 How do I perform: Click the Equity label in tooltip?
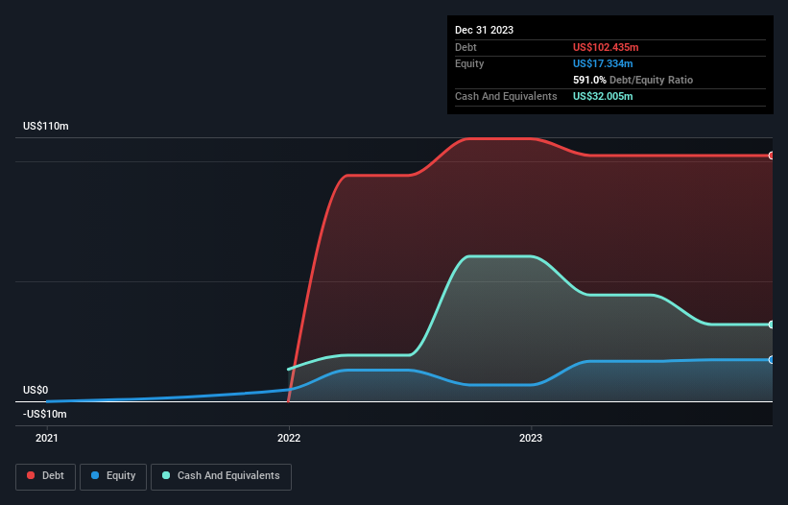click(469, 63)
